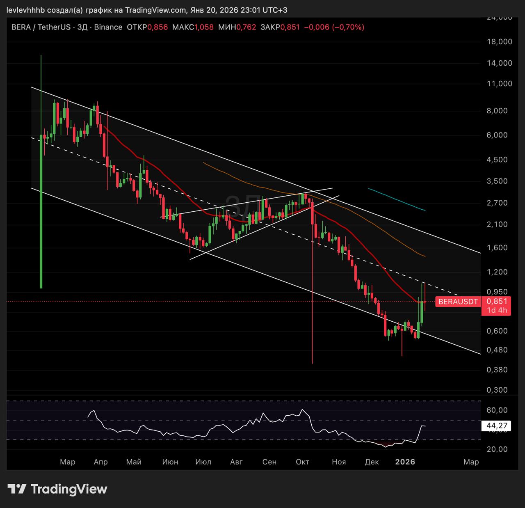Click the 44,27 RSI value label
This screenshot has width=525, height=508.
pos(497,426)
